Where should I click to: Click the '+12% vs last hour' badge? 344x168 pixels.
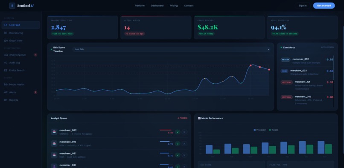62,34
